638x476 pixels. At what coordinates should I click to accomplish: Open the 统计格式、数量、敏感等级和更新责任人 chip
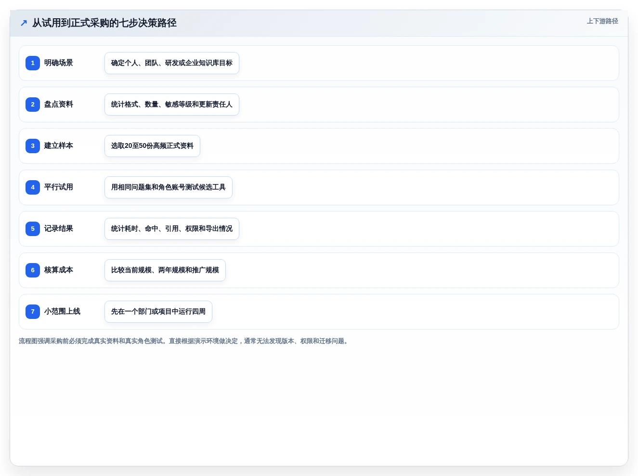[172, 105]
